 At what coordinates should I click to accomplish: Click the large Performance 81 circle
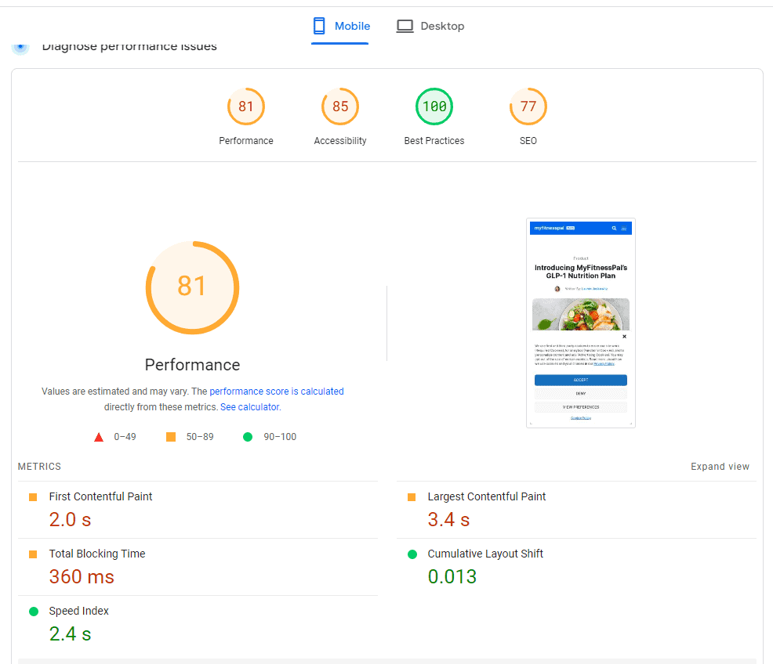tap(192, 287)
